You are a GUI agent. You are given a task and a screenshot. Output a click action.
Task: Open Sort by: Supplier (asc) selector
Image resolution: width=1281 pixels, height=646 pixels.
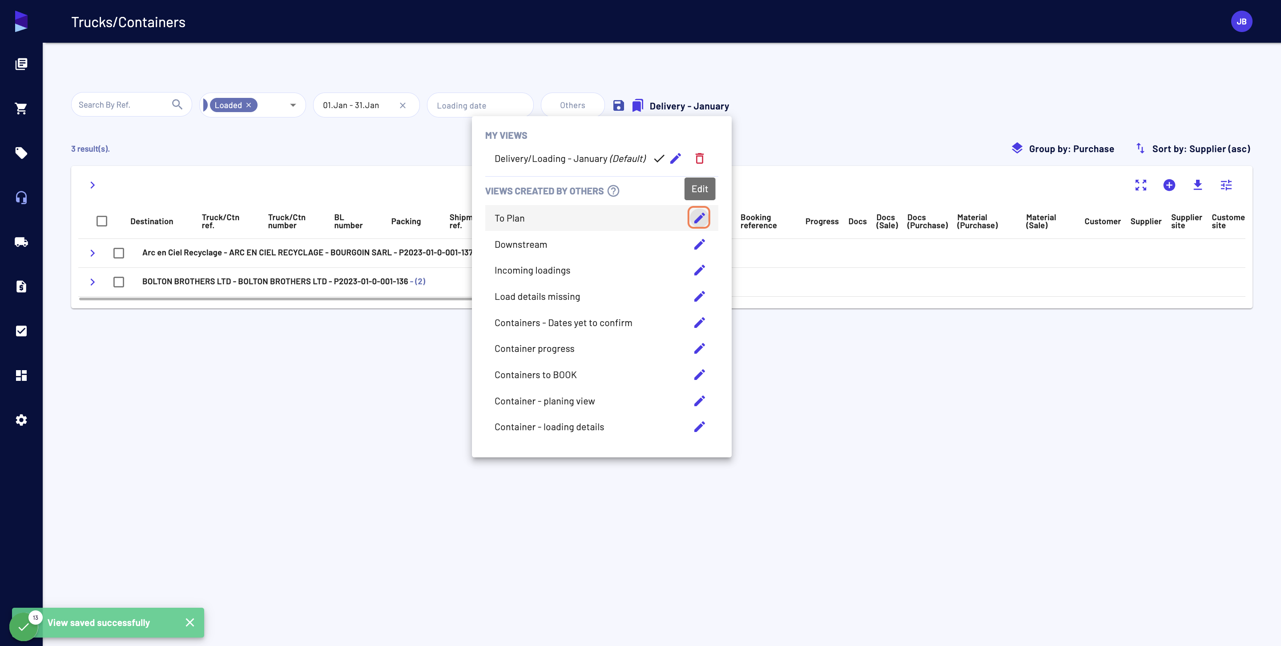(1193, 148)
